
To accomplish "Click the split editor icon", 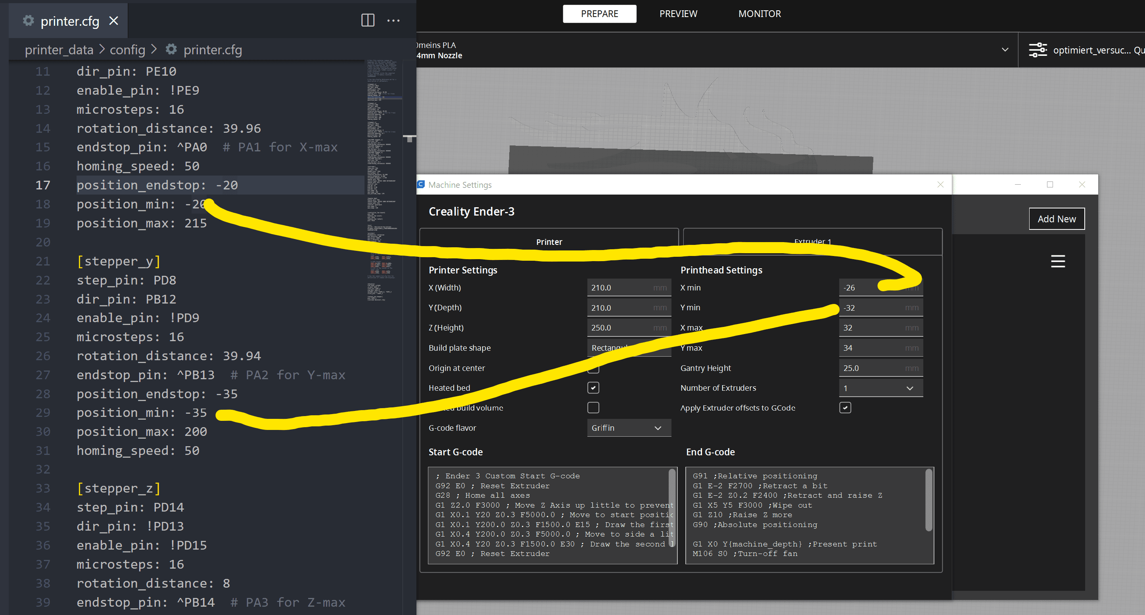I will (x=368, y=21).
